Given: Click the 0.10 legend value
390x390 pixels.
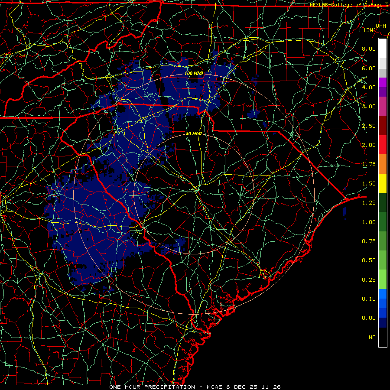Looking at the screenshot, I should [369, 299].
